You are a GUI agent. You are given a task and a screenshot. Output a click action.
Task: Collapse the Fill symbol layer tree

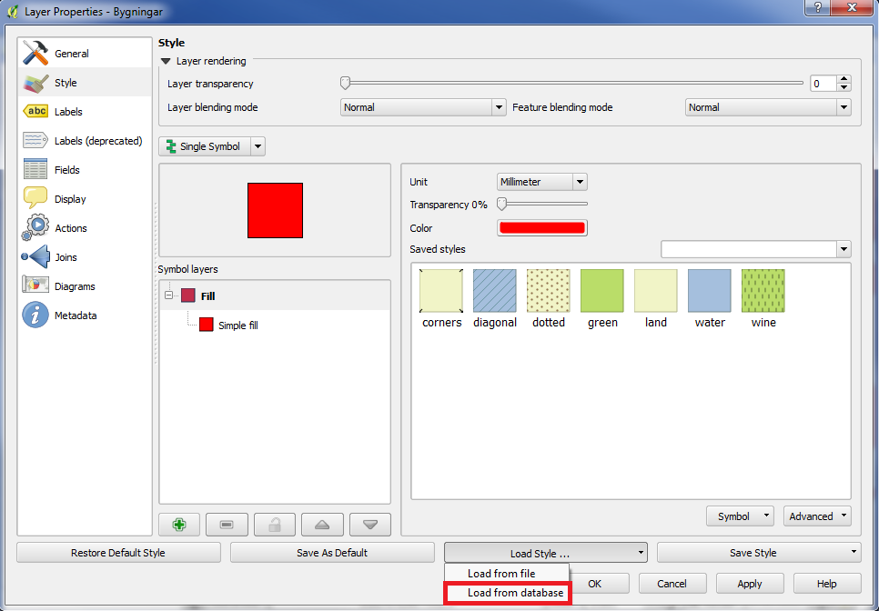point(168,295)
